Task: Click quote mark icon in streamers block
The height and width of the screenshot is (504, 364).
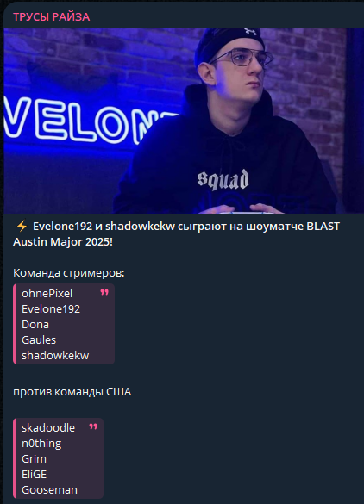Action: [x=104, y=292]
